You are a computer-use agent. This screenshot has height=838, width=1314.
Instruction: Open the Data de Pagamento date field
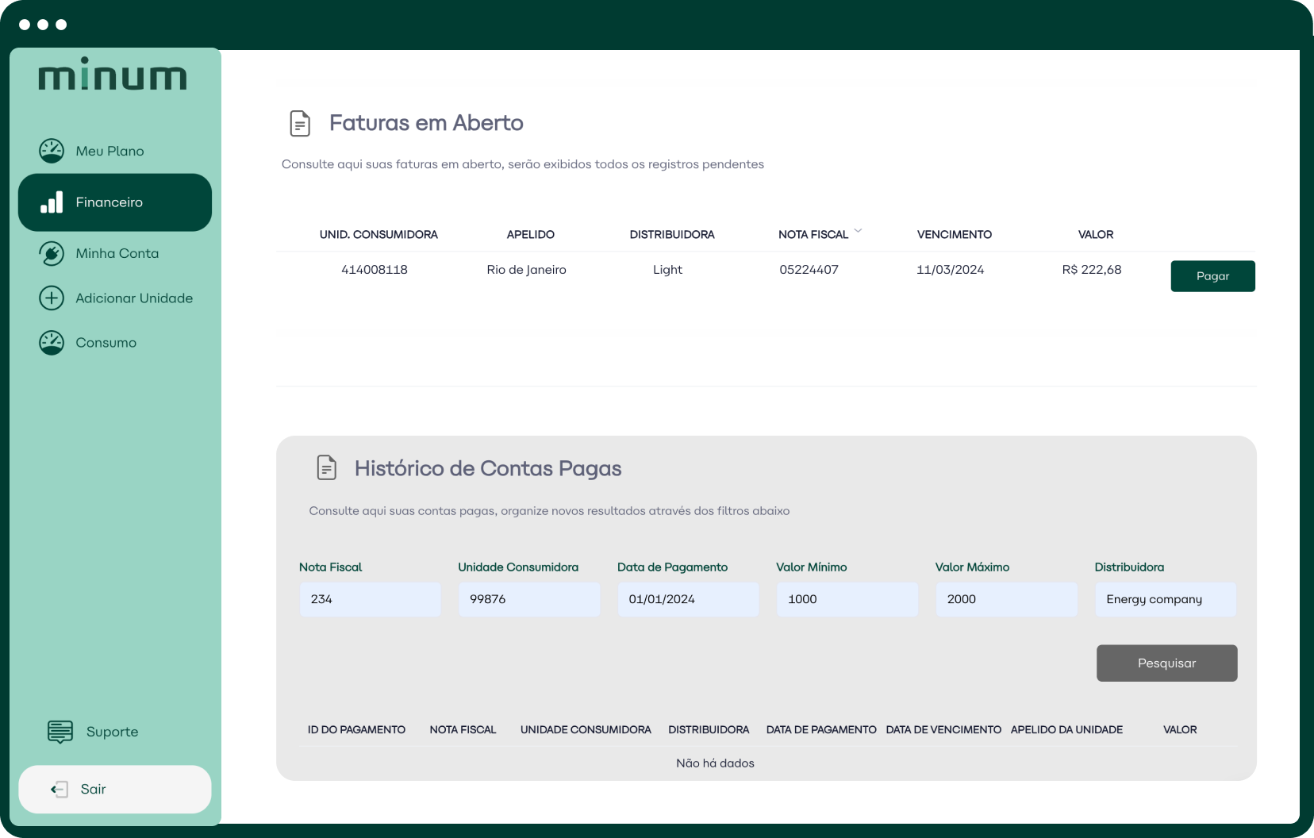[687, 599]
